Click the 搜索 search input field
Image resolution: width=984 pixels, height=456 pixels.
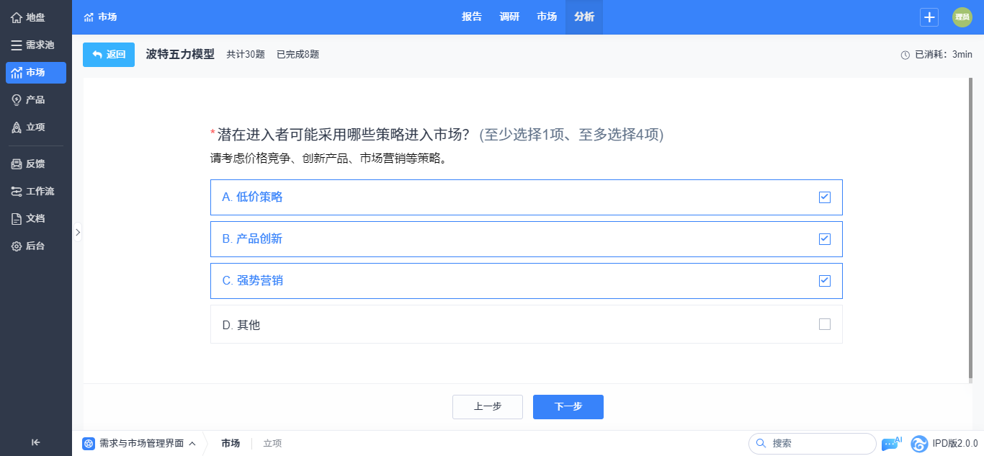pos(813,444)
